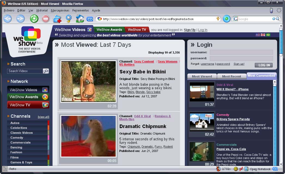Screen dimensions: 285x174
Task: Click the username input field
Action: tap(241, 52)
